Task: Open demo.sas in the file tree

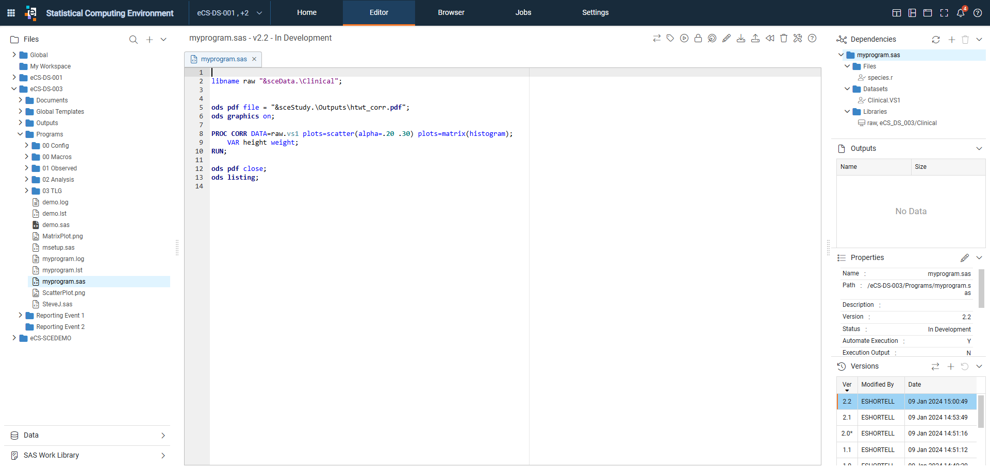Action: [x=56, y=225]
